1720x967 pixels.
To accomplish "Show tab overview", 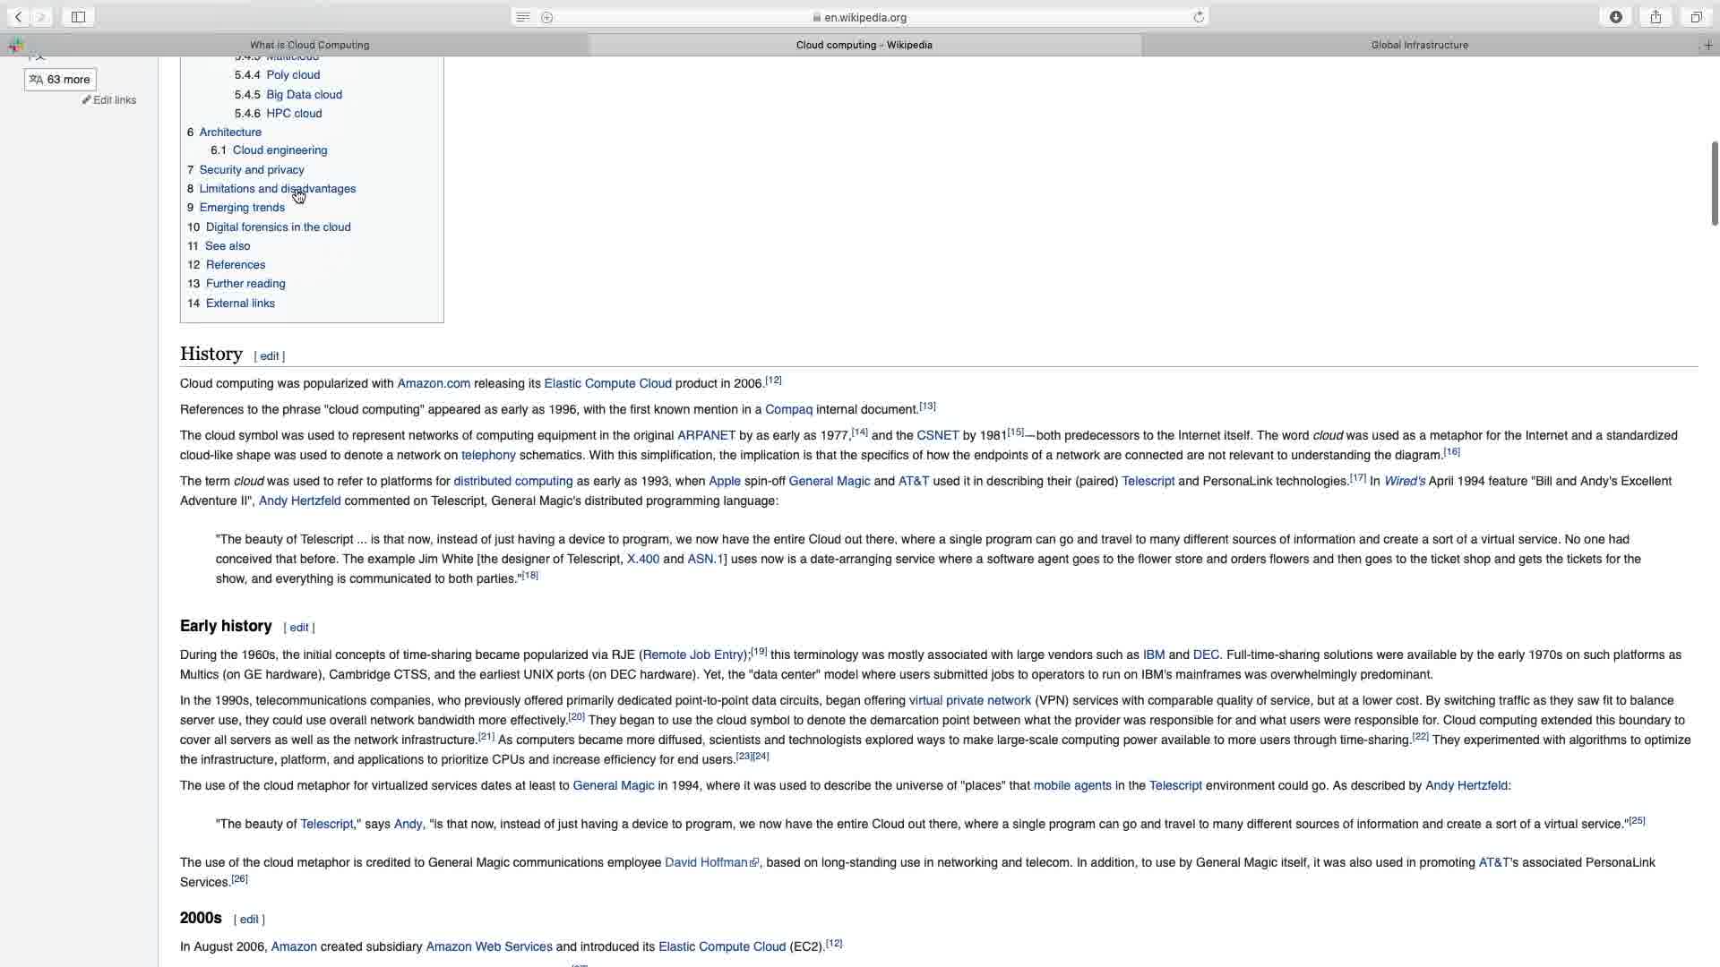I will click(x=1696, y=17).
